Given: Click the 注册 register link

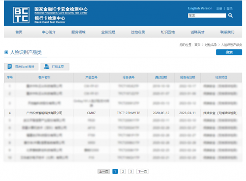Looking at the screenshot, I should [219, 8].
